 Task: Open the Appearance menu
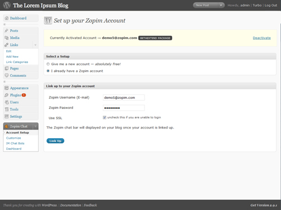(19, 88)
